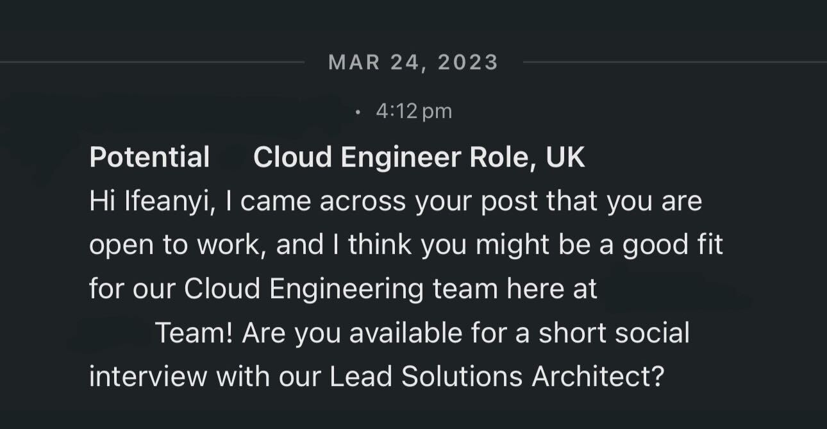Click the divider line left of the date
Screen dimensions: 827x429
(152, 62)
